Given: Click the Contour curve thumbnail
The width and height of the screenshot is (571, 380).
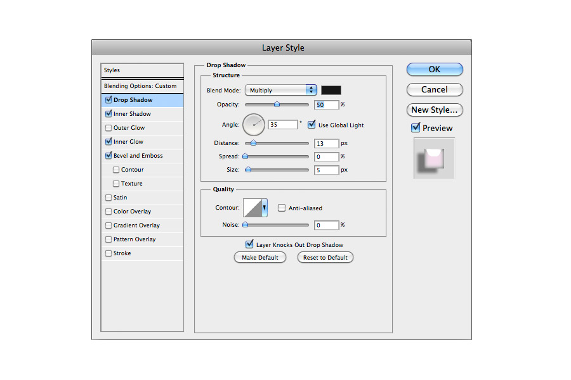Looking at the screenshot, I should point(253,208).
